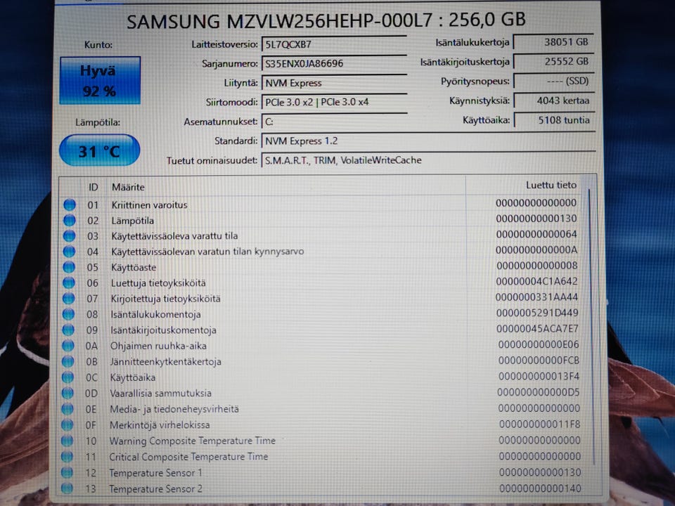The width and height of the screenshot is (675, 506).
Task: Select the Käyttöaste attribute name
Action: (x=134, y=267)
